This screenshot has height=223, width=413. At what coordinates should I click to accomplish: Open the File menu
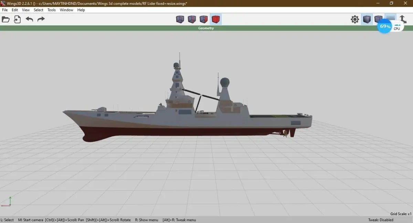point(5,10)
